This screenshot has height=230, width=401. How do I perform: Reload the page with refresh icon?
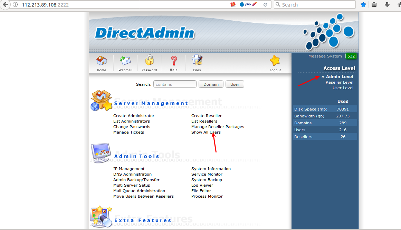click(266, 4)
